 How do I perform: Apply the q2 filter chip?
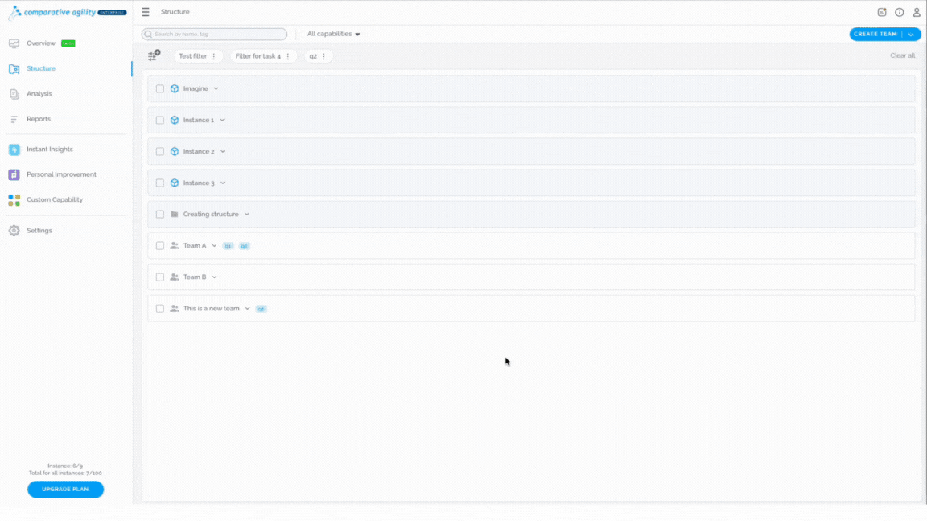(x=313, y=56)
